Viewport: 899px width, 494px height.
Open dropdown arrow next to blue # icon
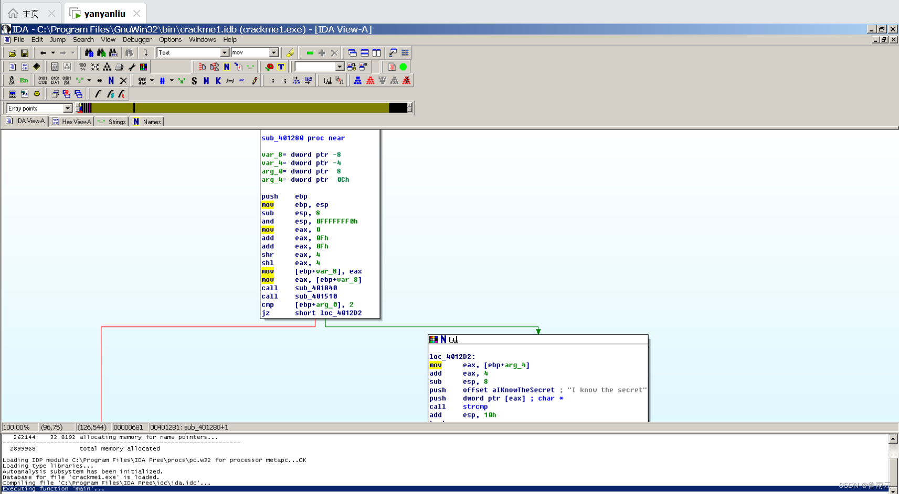point(172,81)
